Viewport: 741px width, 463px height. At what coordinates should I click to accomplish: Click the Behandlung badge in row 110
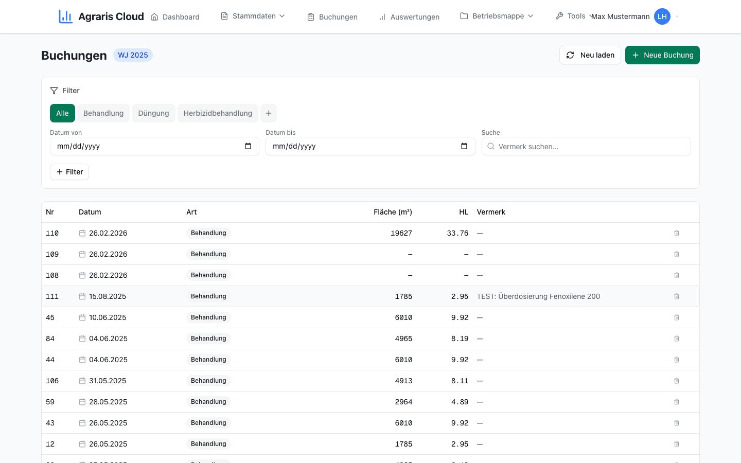coord(208,233)
